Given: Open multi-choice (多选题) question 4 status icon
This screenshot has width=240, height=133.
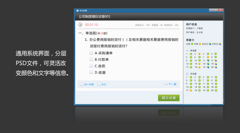Looking at the screenshot, I should 216,77.
